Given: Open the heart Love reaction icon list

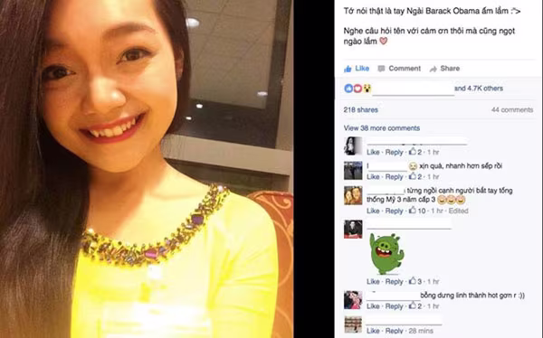Looking at the screenshot, I should click(357, 89).
